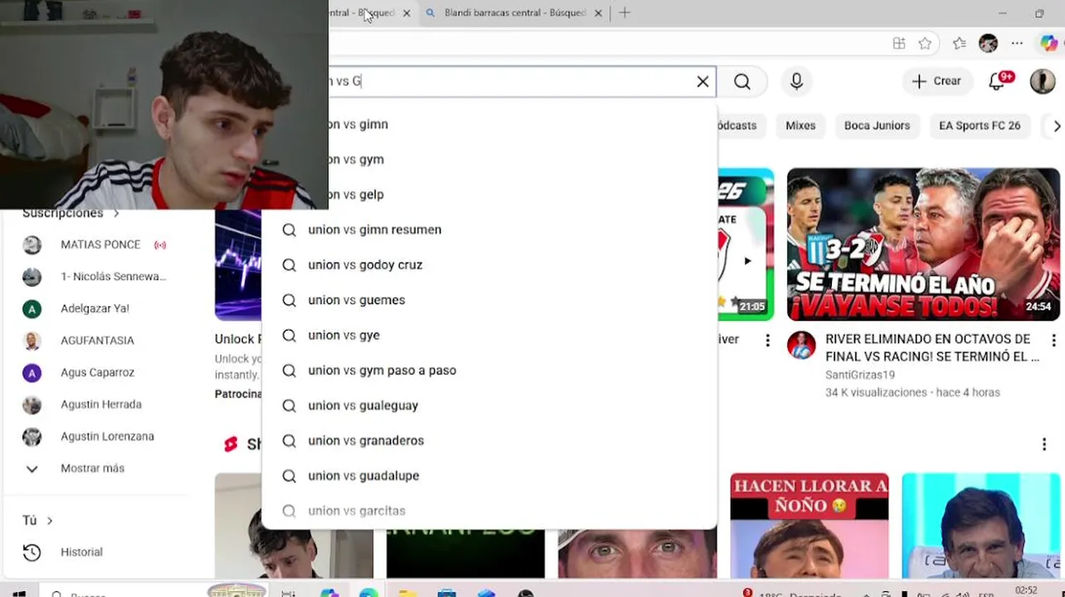Play the HACEN LLORAR A ÑOÑO short
The height and width of the screenshot is (597, 1065).
tap(809, 525)
